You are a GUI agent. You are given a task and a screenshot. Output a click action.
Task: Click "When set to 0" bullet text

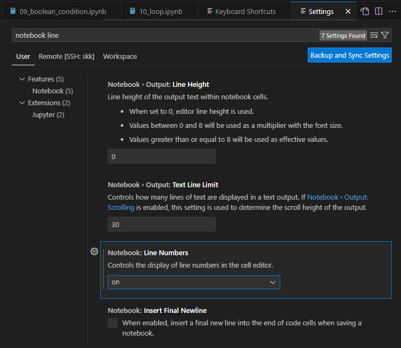[191, 112]
